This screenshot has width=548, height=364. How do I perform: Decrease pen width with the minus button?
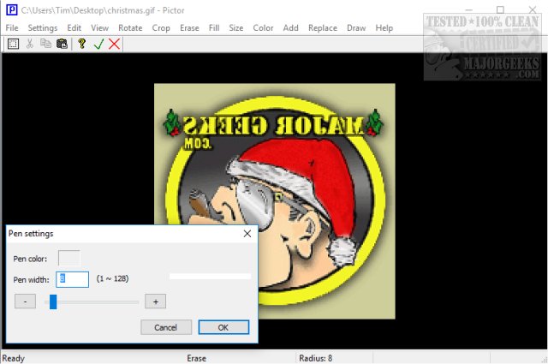pos(25,301)
